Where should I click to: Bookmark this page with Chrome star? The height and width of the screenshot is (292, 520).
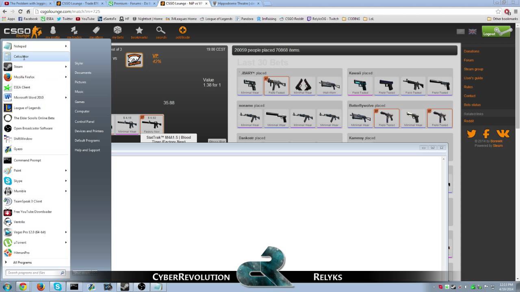pyautogui.click(x=498, y=12)
